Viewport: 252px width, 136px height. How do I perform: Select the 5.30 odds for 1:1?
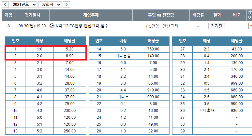pos(153,69)
